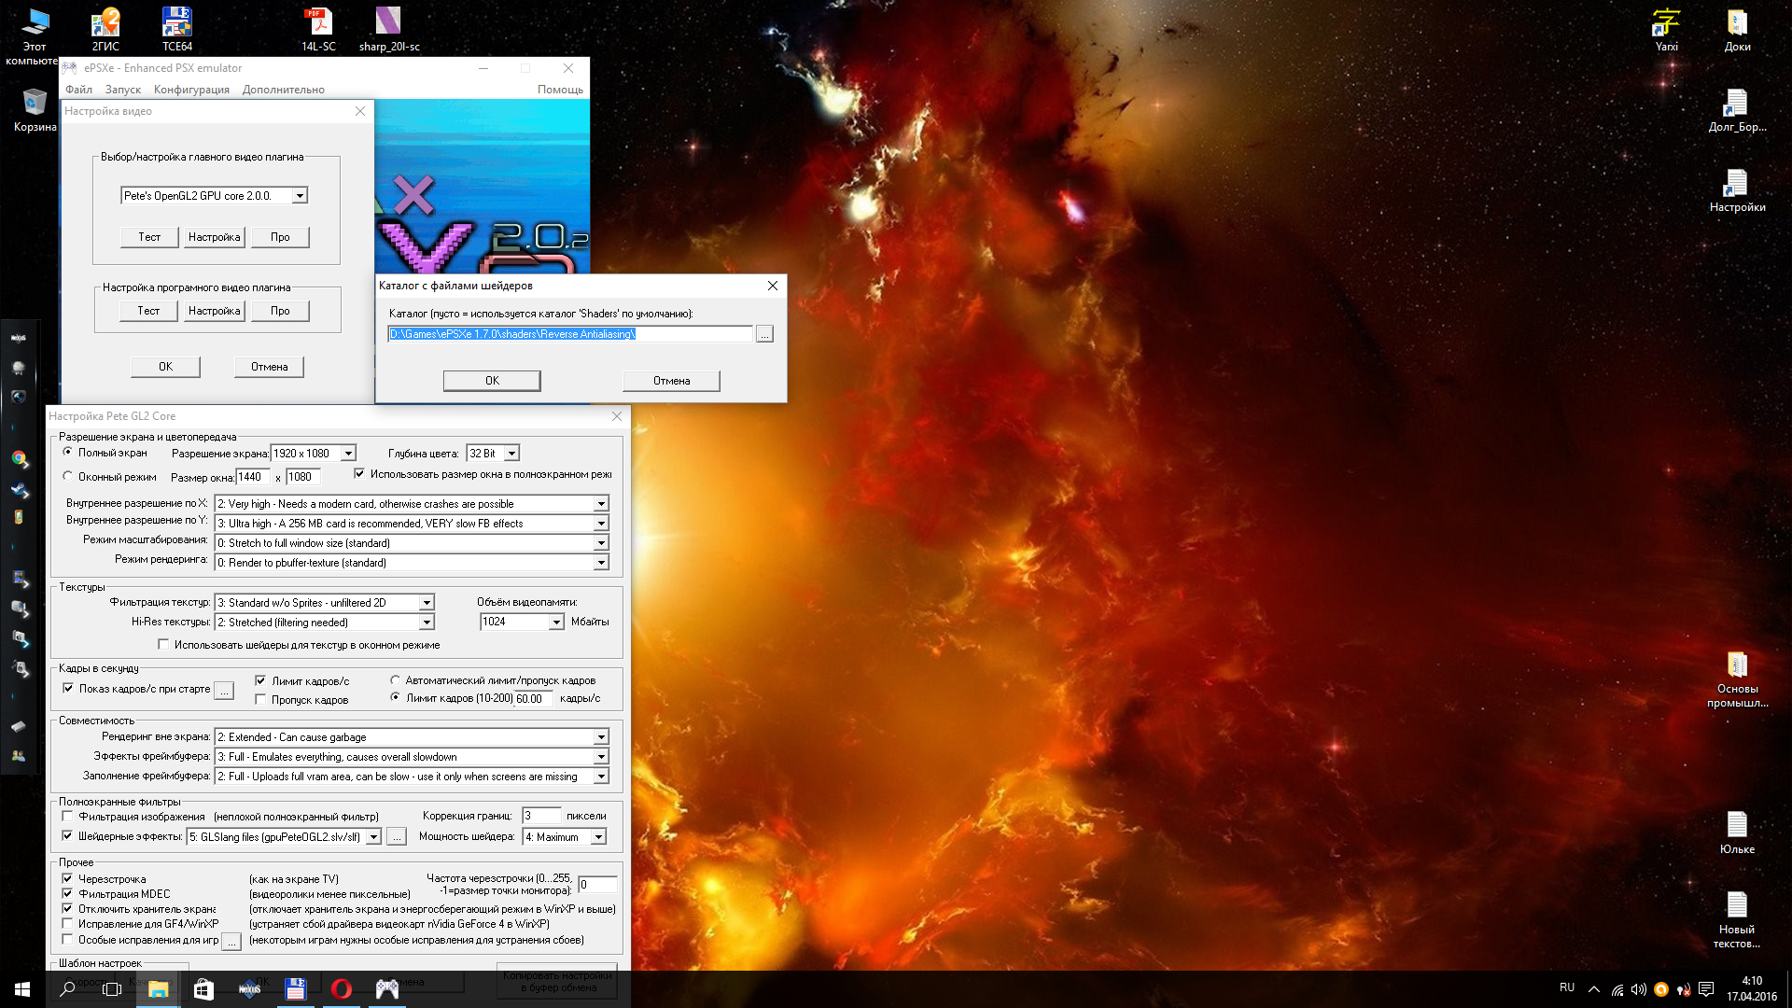1792x1008 pixels.
Task: Open Конфигурация menu in ePSXe
Action: pyautogui.click(x=189, y=89)
